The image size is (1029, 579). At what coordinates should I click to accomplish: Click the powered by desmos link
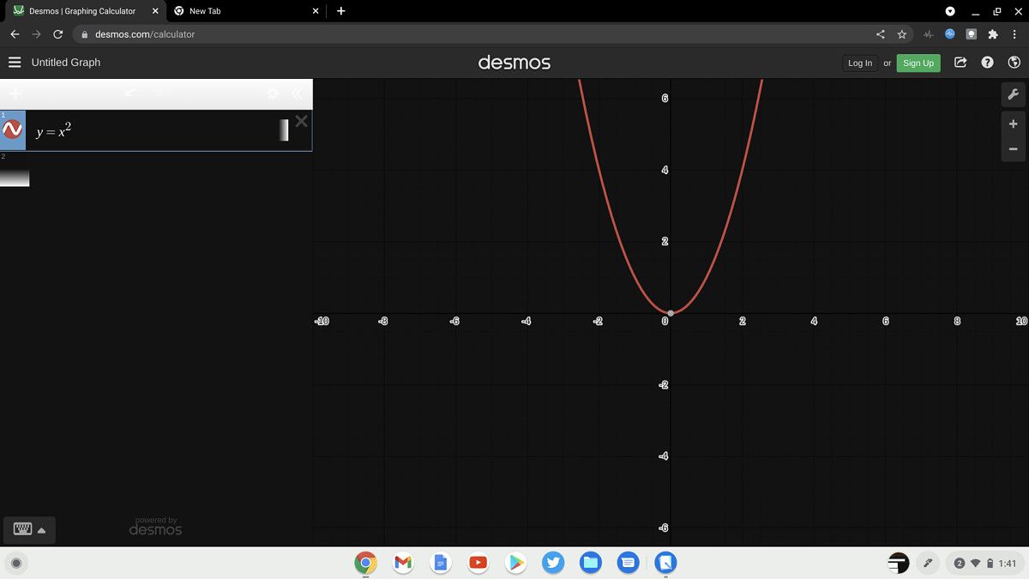click(155, 526)
